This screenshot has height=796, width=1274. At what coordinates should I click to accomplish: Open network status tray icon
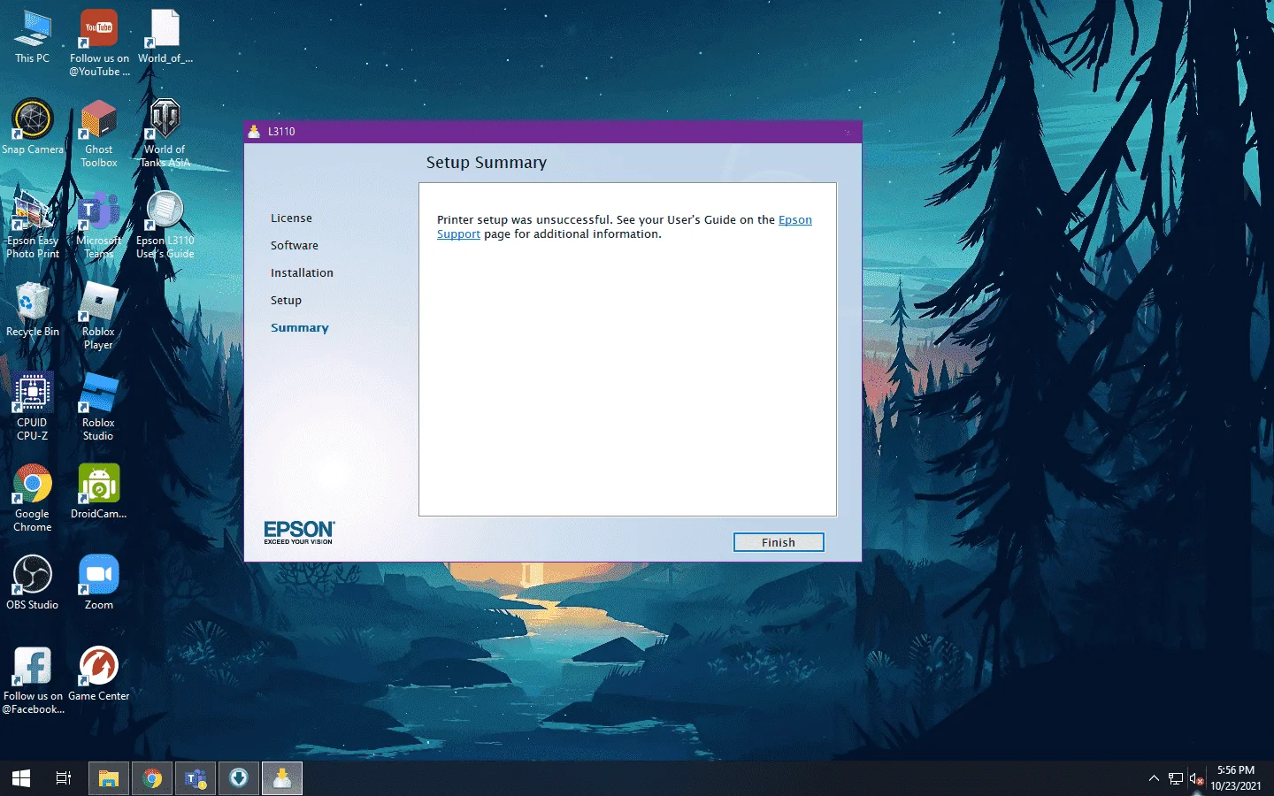(x=1176, y=778)
